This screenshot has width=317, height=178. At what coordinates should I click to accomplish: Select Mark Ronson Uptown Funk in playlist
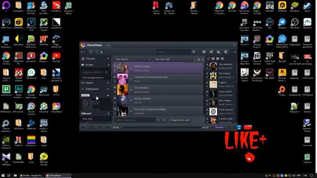pyautogui.click(x=221, y=111)
